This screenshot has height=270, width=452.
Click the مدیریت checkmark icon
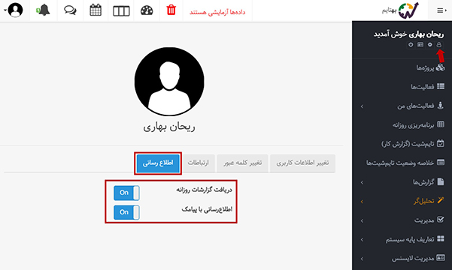point(441,220)
